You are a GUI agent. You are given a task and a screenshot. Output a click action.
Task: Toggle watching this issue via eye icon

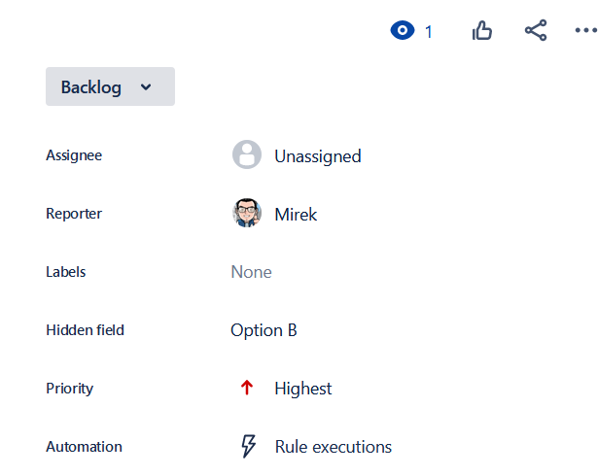tap(402, 31)
